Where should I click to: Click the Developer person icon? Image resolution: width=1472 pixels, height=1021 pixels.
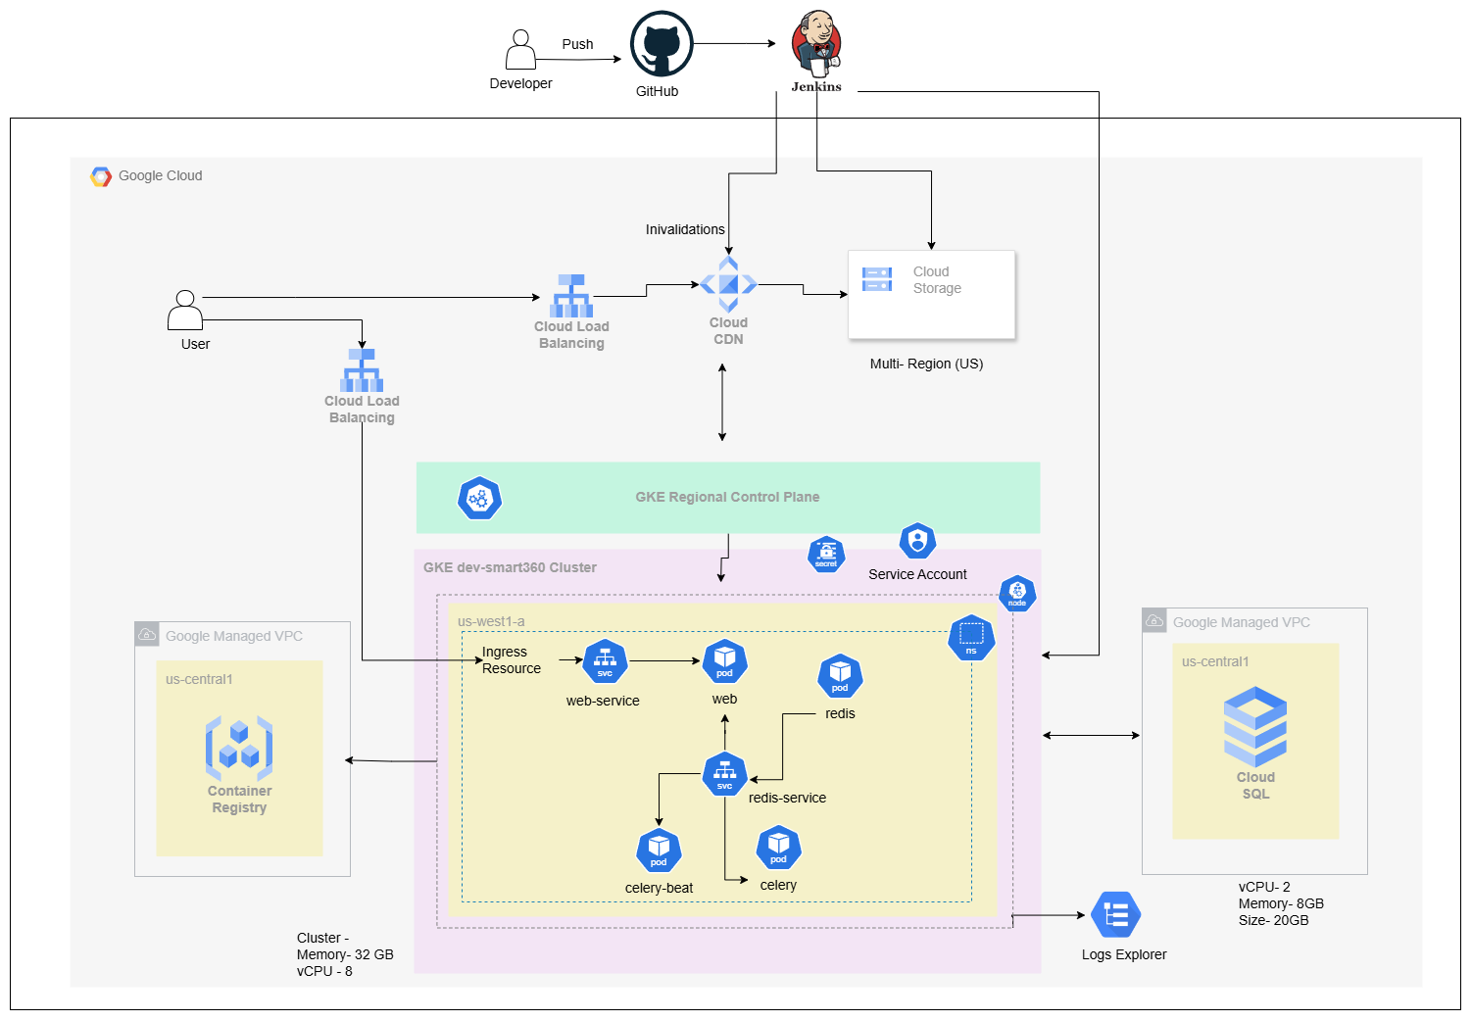[x=520, y=49]
